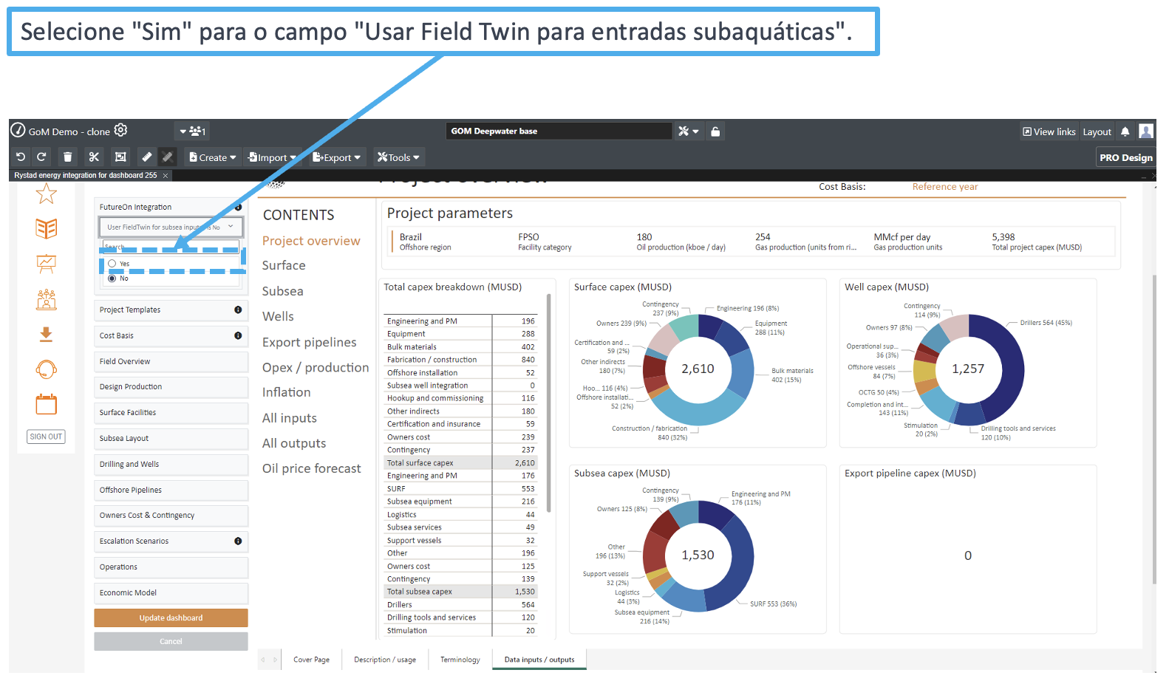The image size is (1169, 684).
Task: Click info icon on Cost Basis
Action: (238, 336)
